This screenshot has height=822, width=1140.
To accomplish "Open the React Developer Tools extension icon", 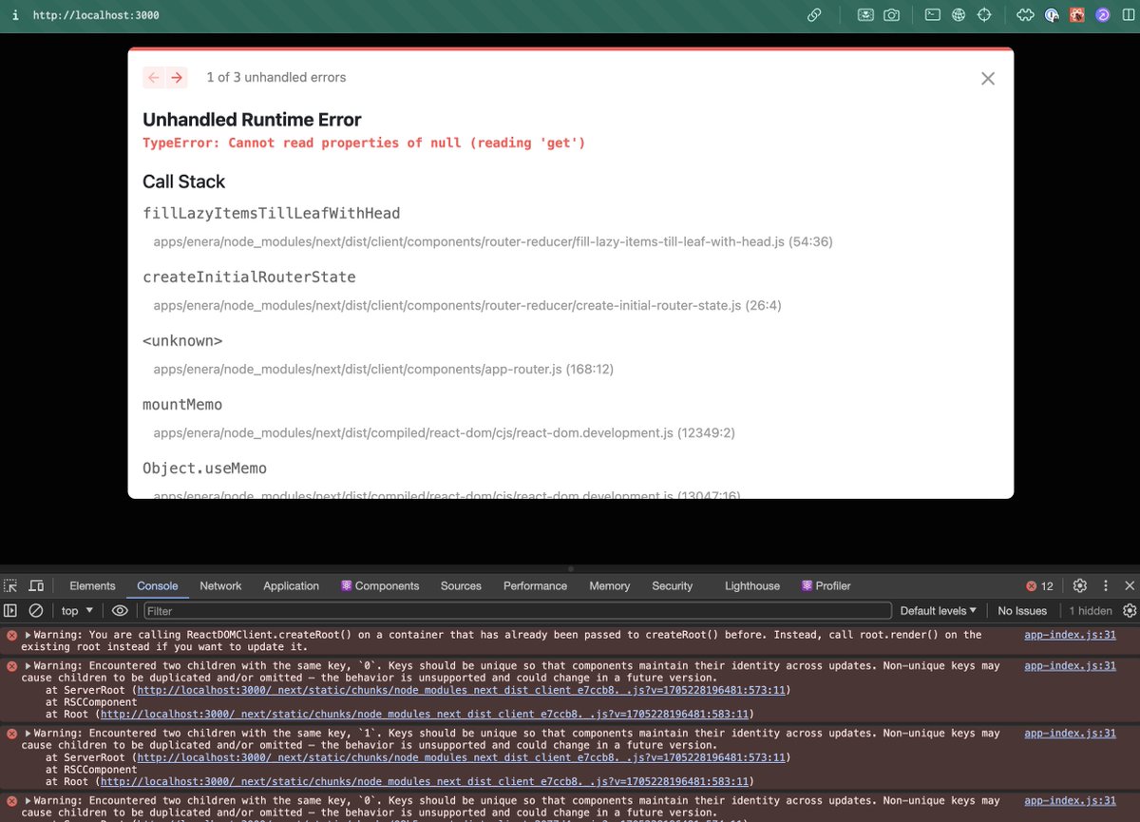I will [1077, 15].
